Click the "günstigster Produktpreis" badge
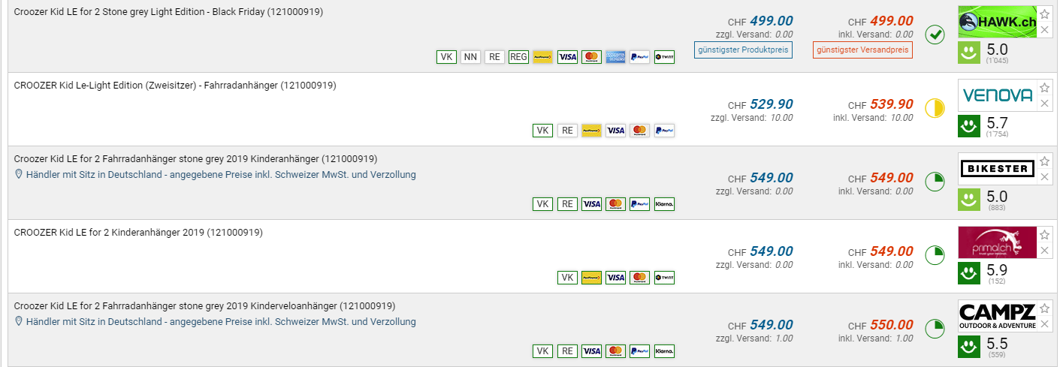This screenshot has height=367, width=1060. (743, 50)
